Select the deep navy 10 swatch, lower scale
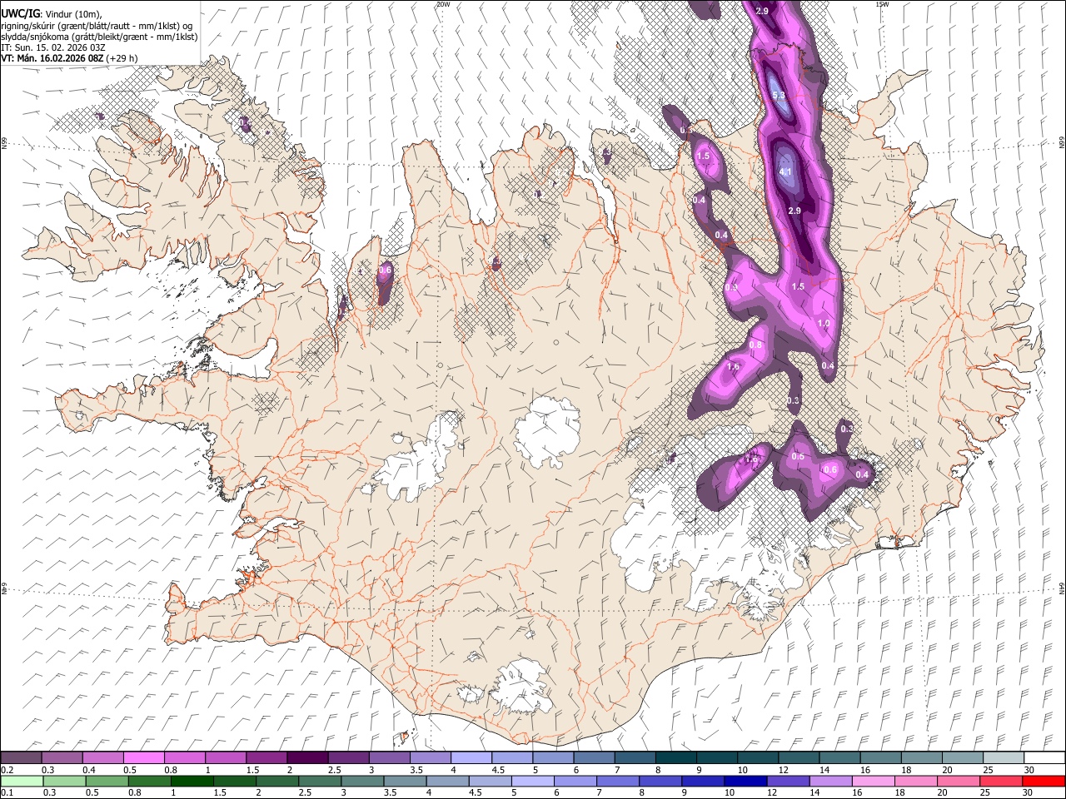Image resolution: width=1066 pixels, height=799 pixels. coord(745,782)
